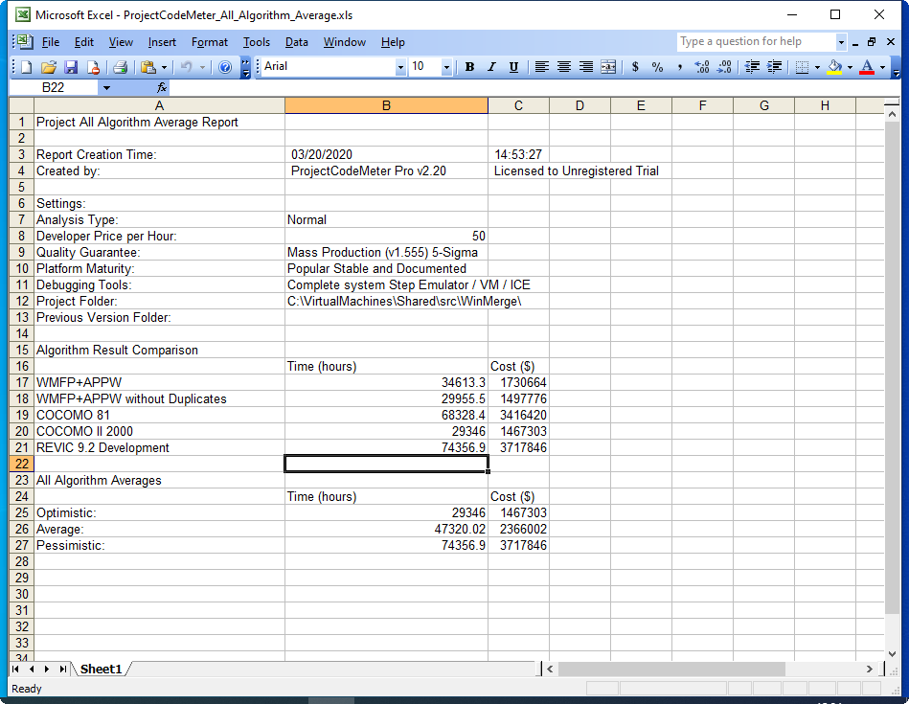The width and height of the screenshot is (909, 704).
Task: Apply Currency style to the selection
Action: tap(635, 67)
